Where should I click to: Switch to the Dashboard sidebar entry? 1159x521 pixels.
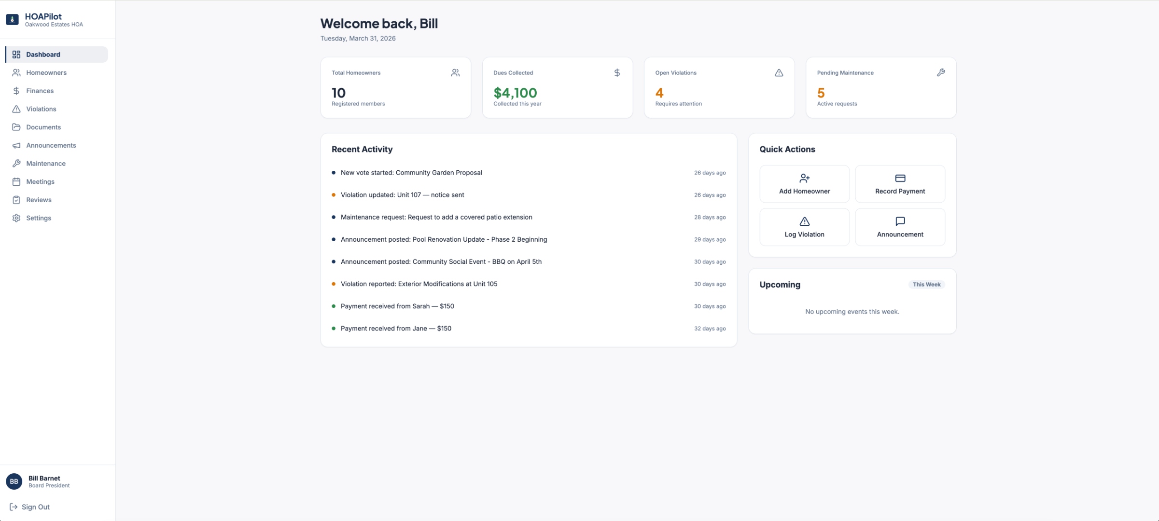[43, 54]
